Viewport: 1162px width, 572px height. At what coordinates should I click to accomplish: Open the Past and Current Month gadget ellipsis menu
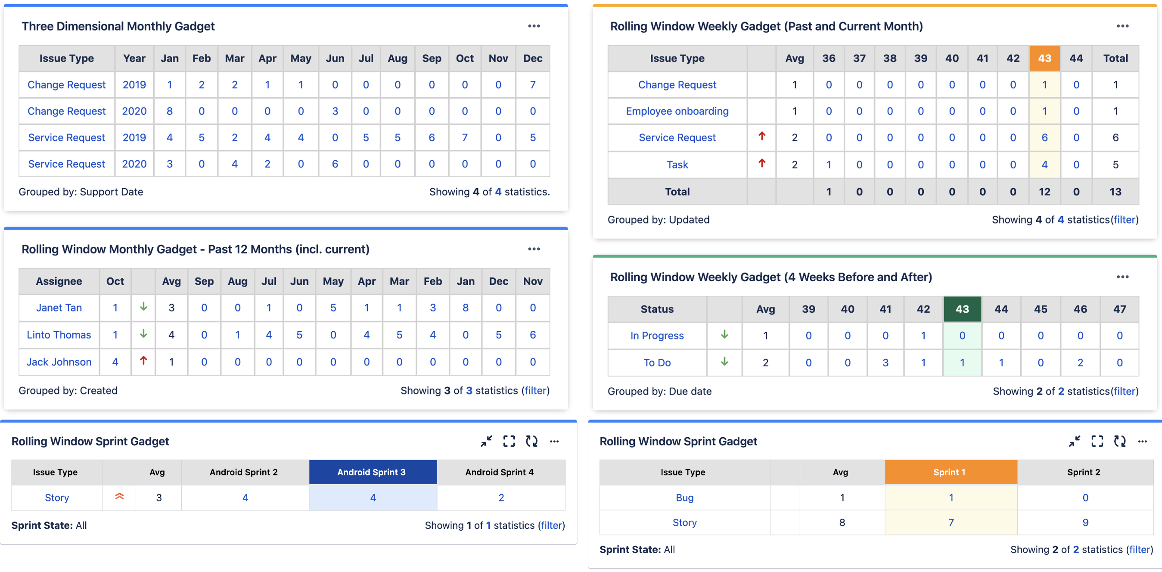pos(1122,26)
